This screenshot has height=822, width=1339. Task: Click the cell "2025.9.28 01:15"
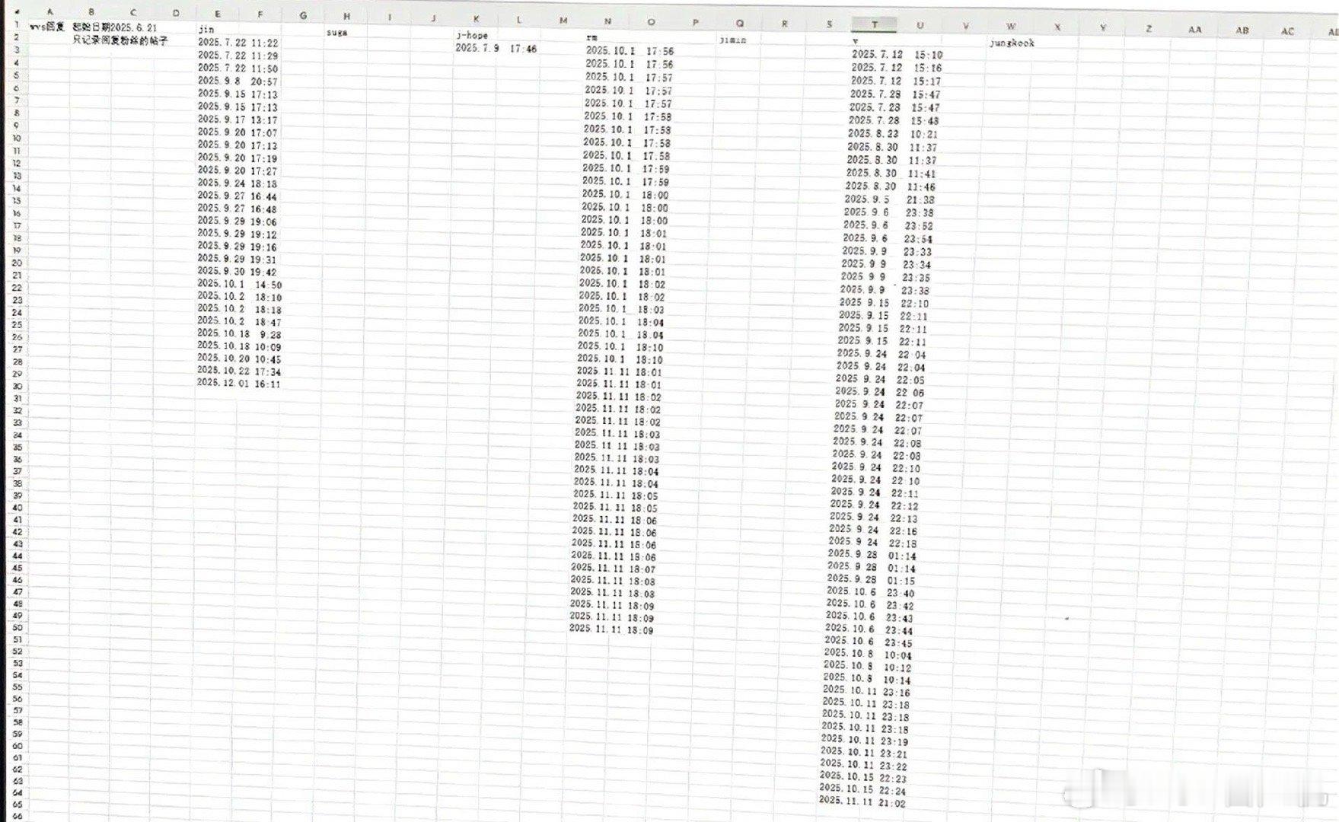pyautogui.click(x=872, y=580)
